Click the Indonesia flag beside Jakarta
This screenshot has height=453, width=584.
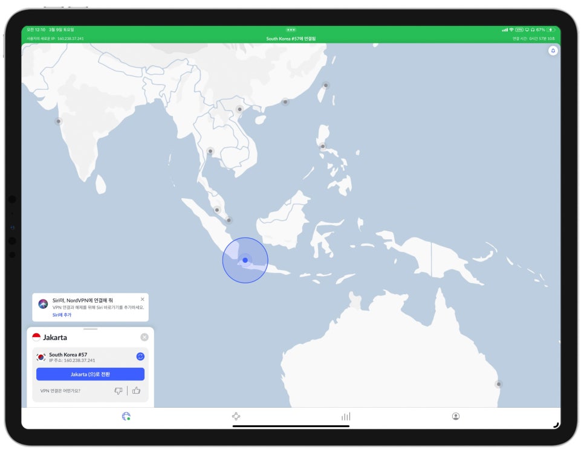36,337
